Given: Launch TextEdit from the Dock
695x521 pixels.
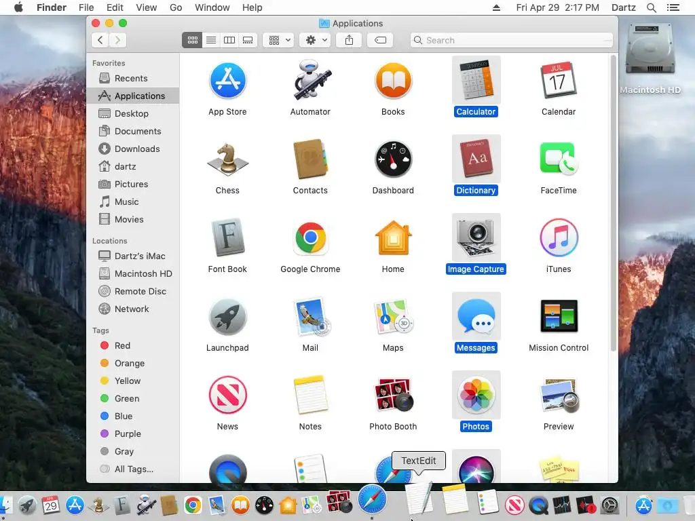Looking at the screenshot, I should click(x=418, y=499).
